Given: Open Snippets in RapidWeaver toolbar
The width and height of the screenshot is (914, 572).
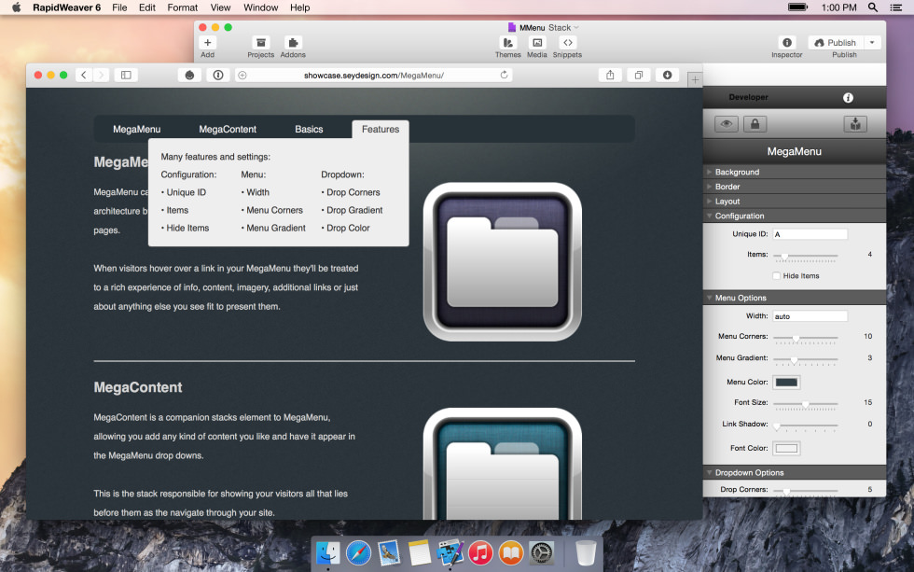Looking at the screenshot, I should point(567,43).
